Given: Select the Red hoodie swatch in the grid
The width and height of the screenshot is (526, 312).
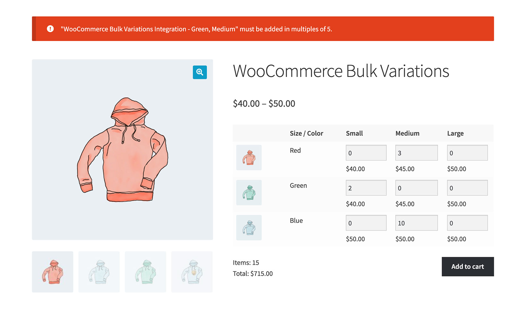Looking at the screenshot, I should tap(249, 157).
